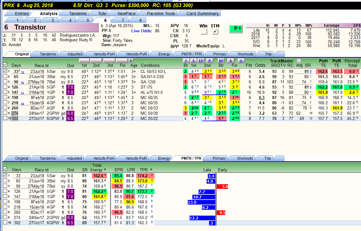Screen dimensions: 361x231
Task: Switch to the top-level Tandems tab beside Analysis
Action: [x=78, y=14]
